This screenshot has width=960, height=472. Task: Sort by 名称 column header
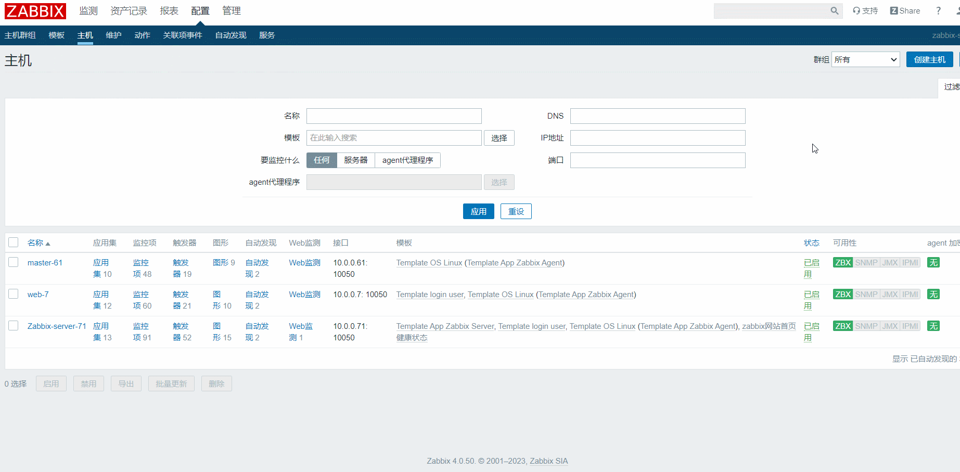[x=39, y=243]
